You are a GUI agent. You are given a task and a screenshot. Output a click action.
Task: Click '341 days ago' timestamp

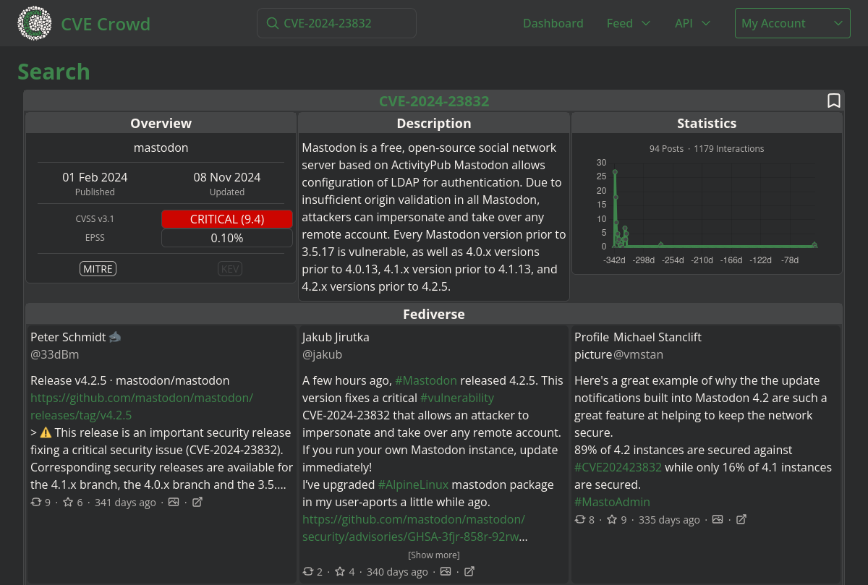pyautogui.click(x=125, y=503)
